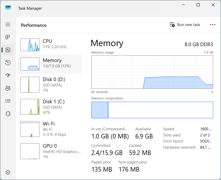Screen dimensions: 221x180
Task: Open App history from sidebar
Action: (8, 63)
